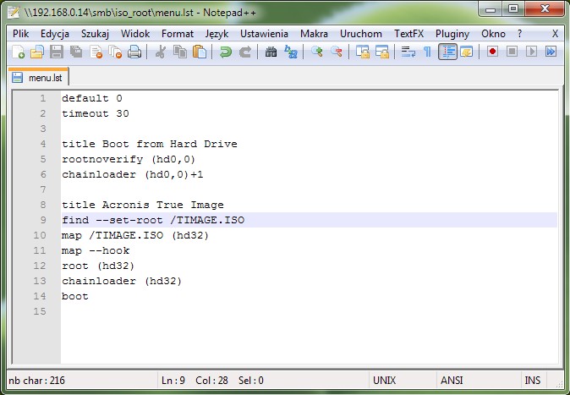Toggle Show All Characters pilcrow icon

point(428,52)
